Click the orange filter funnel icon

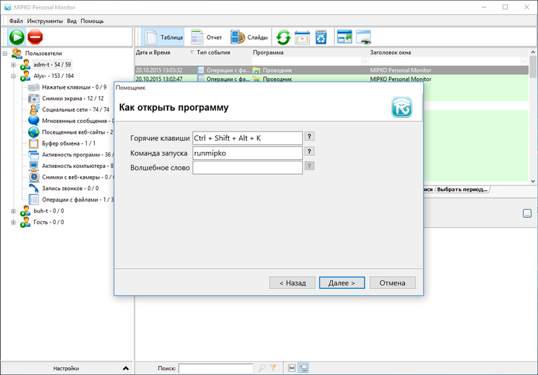click(x=273, y=368)
